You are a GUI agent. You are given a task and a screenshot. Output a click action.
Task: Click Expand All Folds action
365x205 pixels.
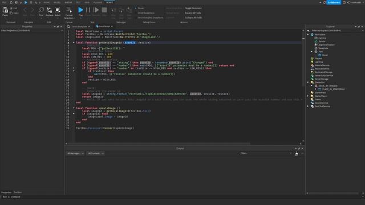193,13
